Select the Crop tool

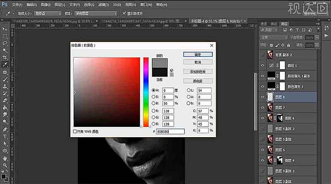5,57
